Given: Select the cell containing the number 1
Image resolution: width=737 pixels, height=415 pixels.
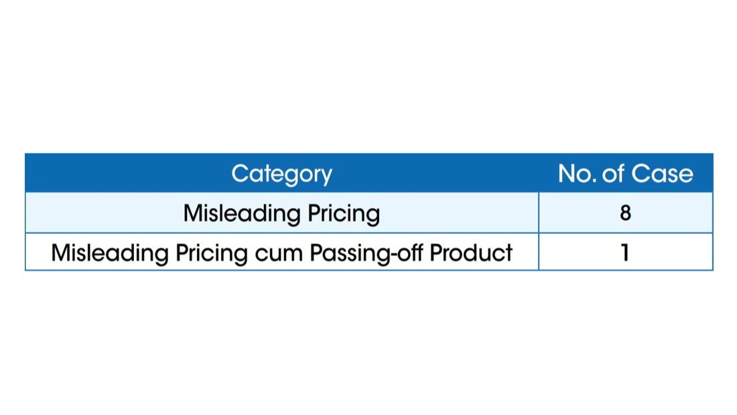Looking at the screenshot, I should point(625,253).
